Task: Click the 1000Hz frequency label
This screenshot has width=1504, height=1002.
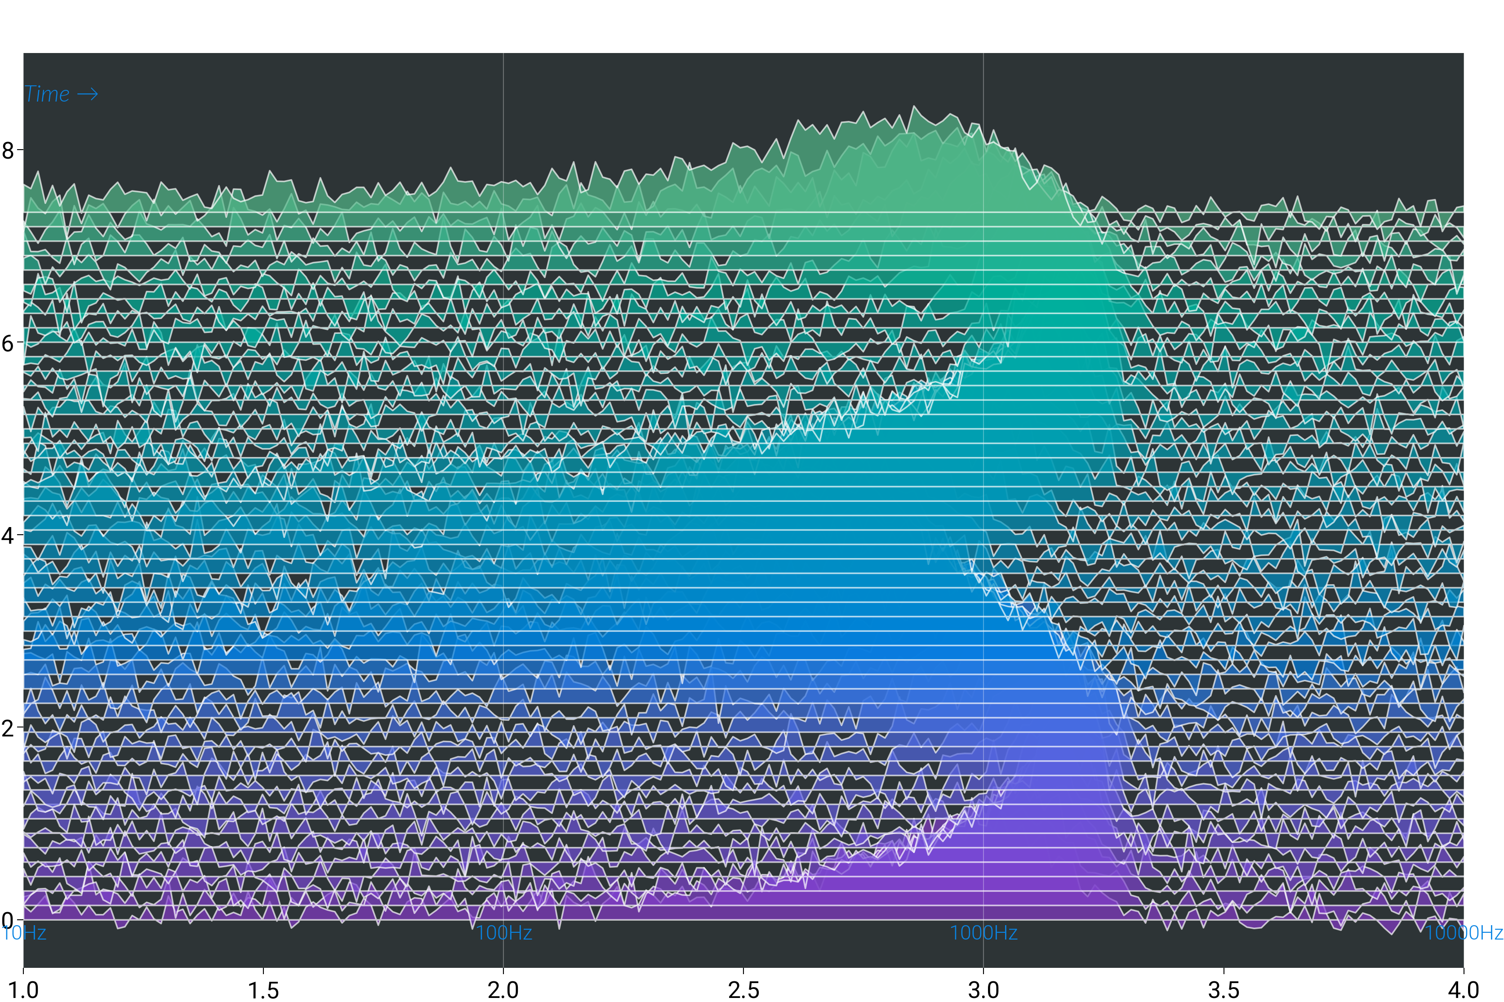Action: pos(983,933)
